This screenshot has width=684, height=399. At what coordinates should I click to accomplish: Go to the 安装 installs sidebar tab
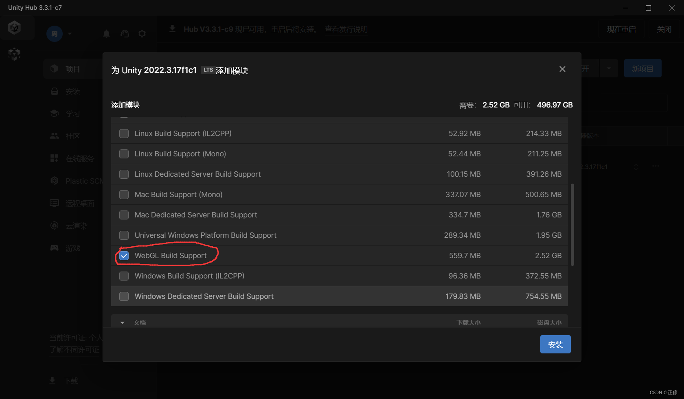72,92
